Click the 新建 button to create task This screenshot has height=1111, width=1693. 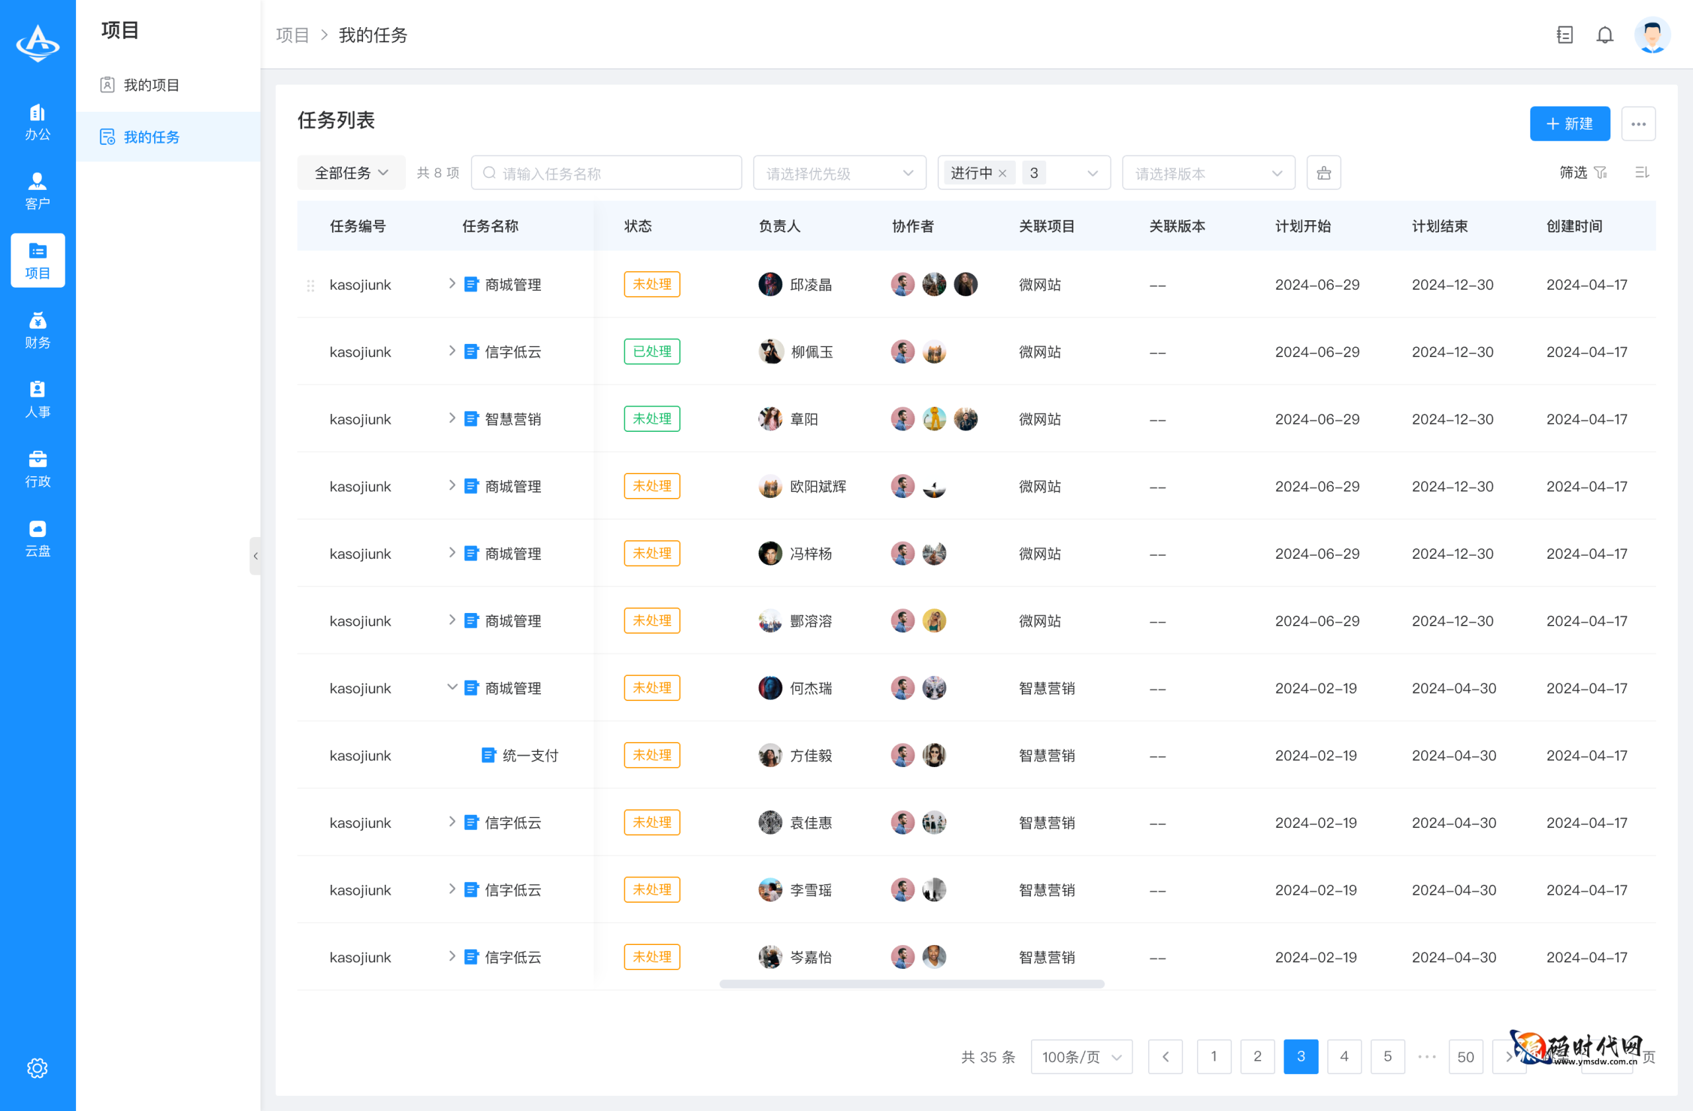[x=1570, y=124]
